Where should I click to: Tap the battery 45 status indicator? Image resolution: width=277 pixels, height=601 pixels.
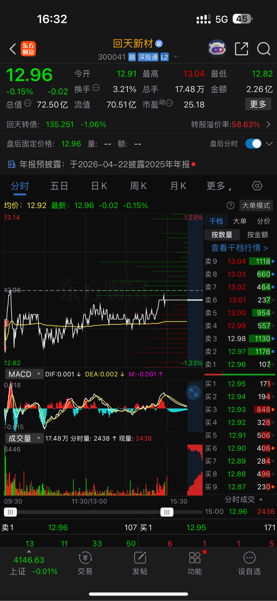243,19
